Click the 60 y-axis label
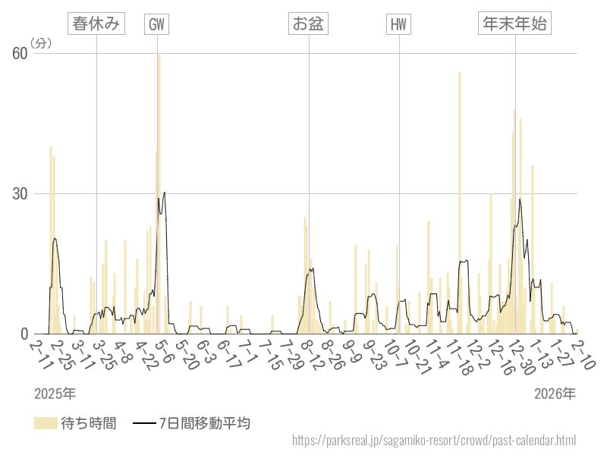607x455 pixels. click(x=19, y=53)
